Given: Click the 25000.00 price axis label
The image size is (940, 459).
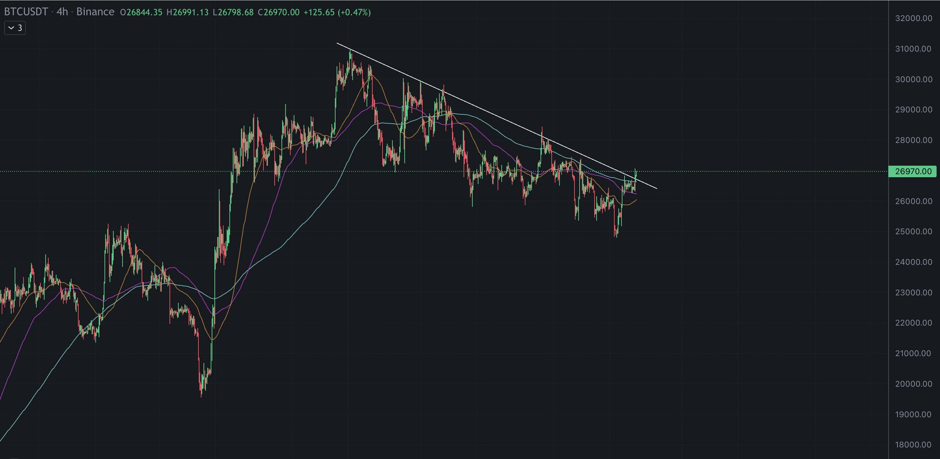Looking at the screenshot, I should pyautogui.click(x=913, y=231).
